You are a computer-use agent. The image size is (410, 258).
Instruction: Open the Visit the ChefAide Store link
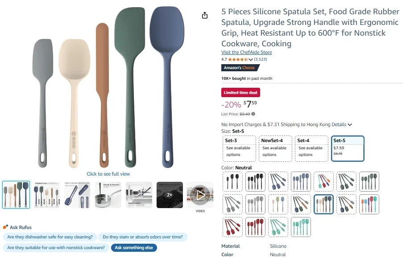click(246, 52)
